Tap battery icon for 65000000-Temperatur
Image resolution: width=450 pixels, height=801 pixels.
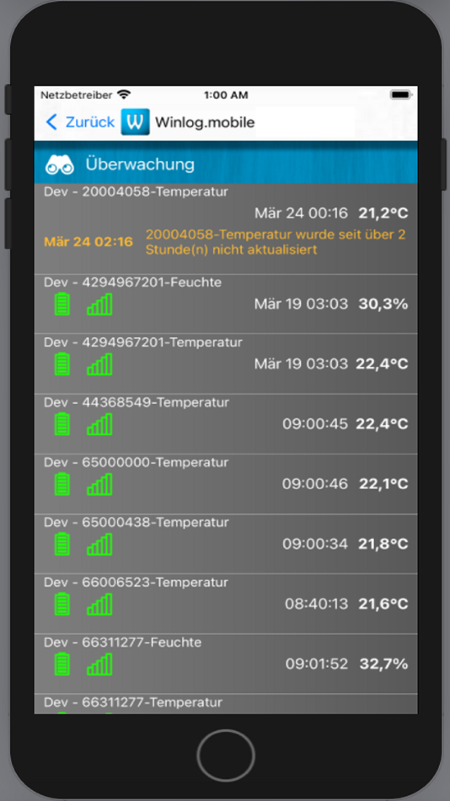(62, 484)
